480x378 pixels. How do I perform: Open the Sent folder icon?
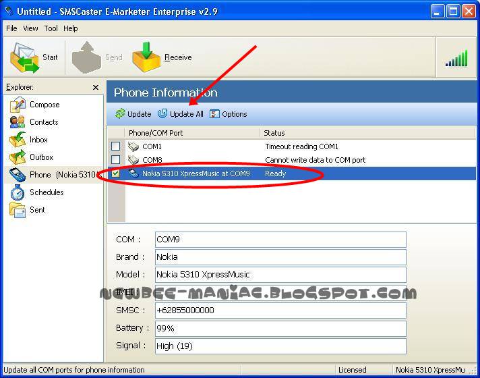pos(18,210)
